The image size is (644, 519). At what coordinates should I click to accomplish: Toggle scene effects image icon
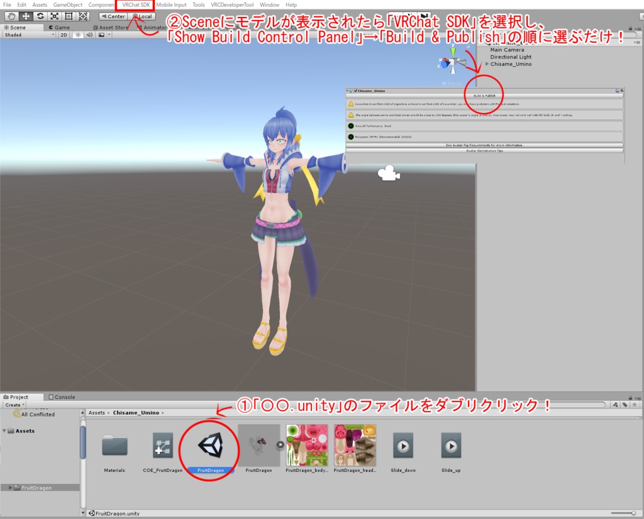[101, 35]
